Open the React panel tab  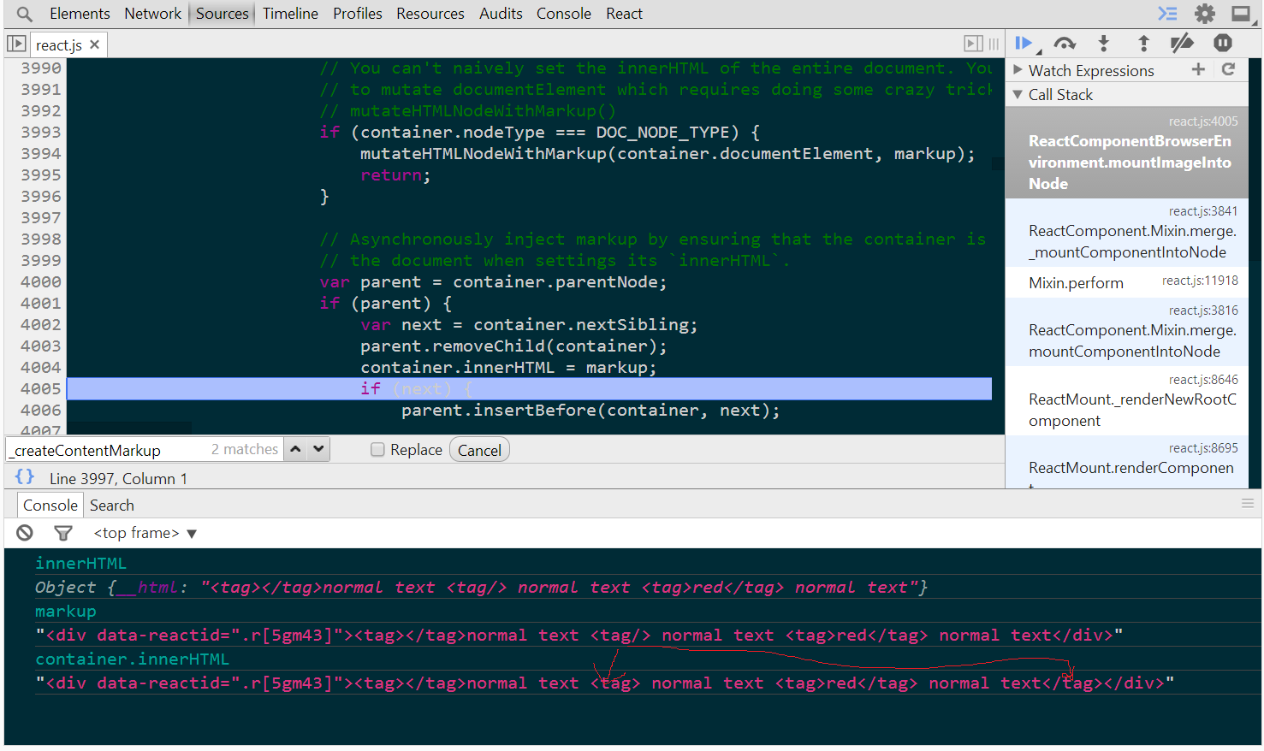click(x=624, y=14)
